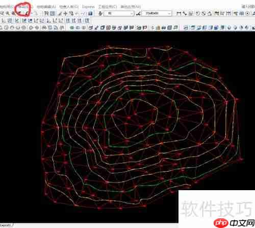Click the View UCS icon
Viewport: 255px width, 228px height.
(x=42, y=20)
